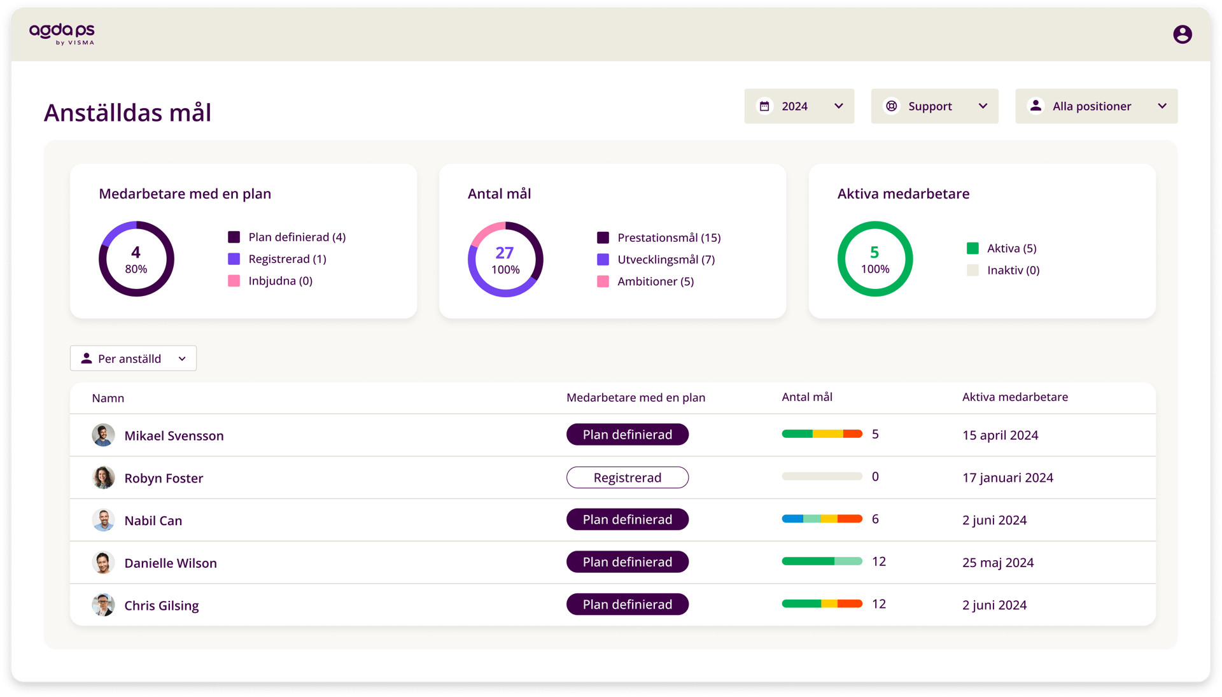Expand the 2024 year dropdown

[x=838, y=106]
